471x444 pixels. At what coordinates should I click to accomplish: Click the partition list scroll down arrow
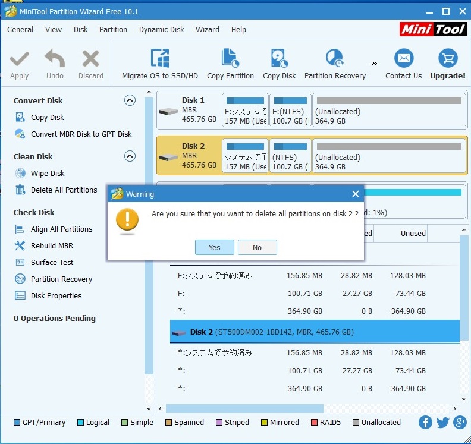coord(464,399)
